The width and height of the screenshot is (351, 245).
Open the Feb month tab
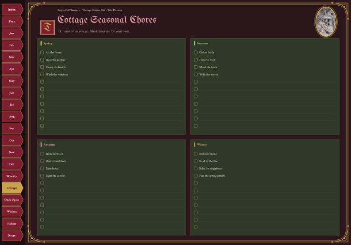[12, 45]
